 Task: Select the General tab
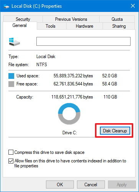tap(20, 25)
